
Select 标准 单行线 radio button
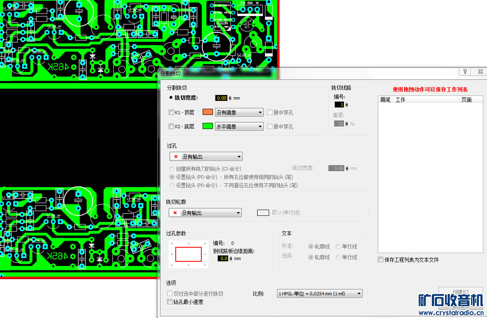point(338,246)
